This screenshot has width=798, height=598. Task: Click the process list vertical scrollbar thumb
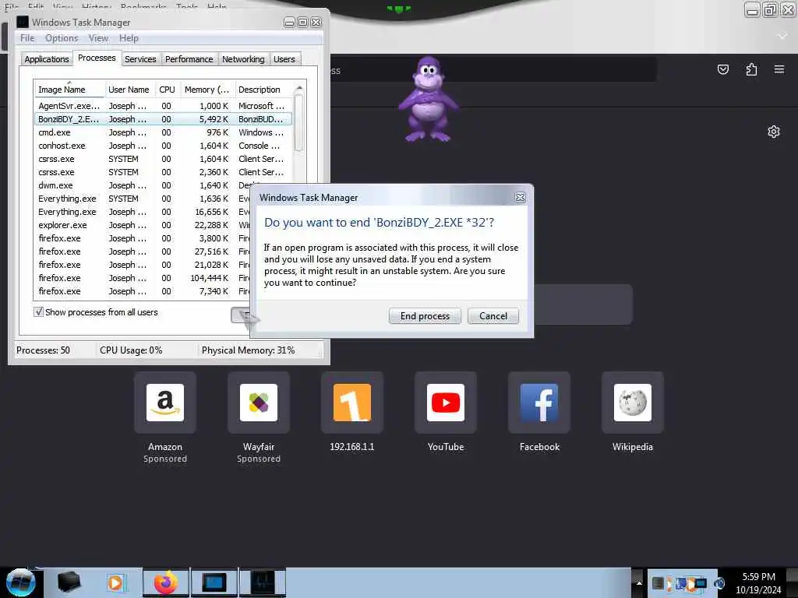point(299,123)
